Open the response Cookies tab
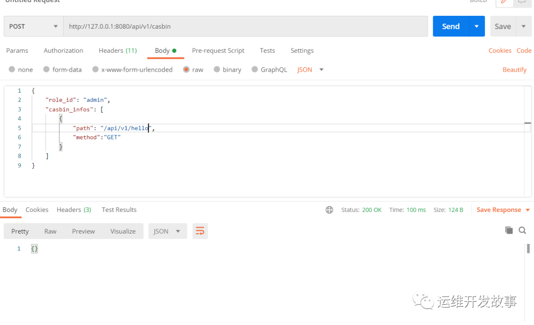The width and height of the screenshot is (534, 325). (x=37, y=210)
